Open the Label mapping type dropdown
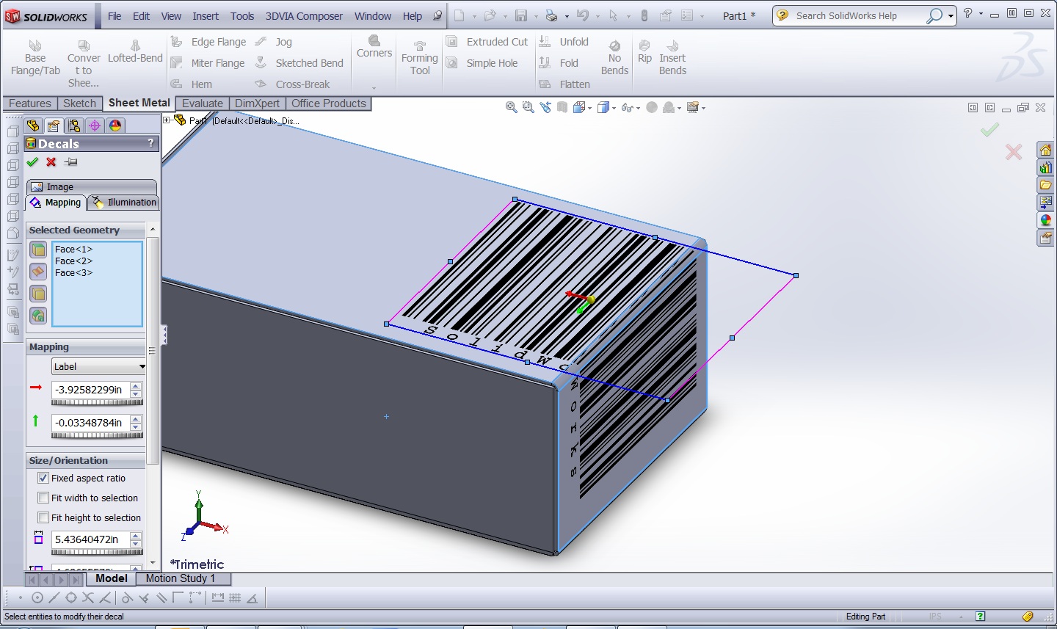This screenshot has width=1057, height=629. 98,366
